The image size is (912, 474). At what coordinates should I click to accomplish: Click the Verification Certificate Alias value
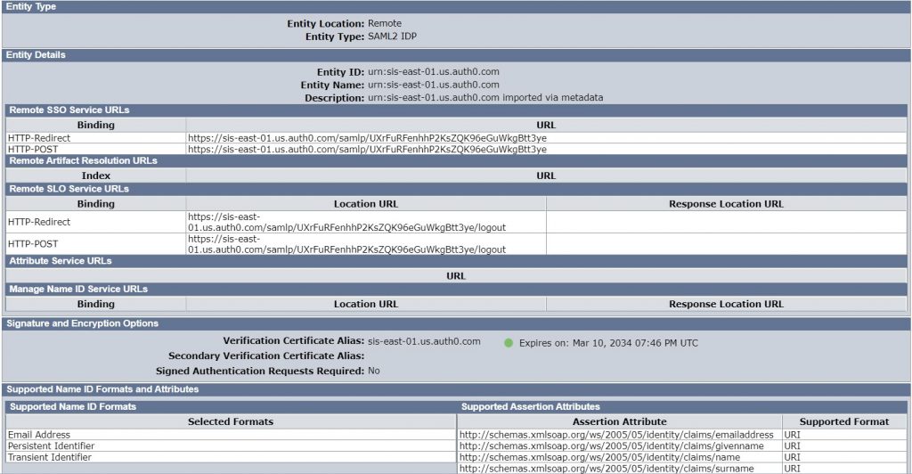(424, 341)
